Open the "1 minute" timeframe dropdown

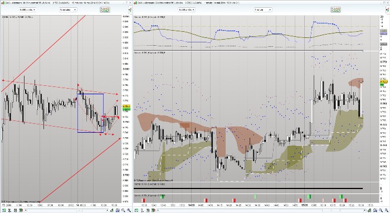(x=262, y=9)
